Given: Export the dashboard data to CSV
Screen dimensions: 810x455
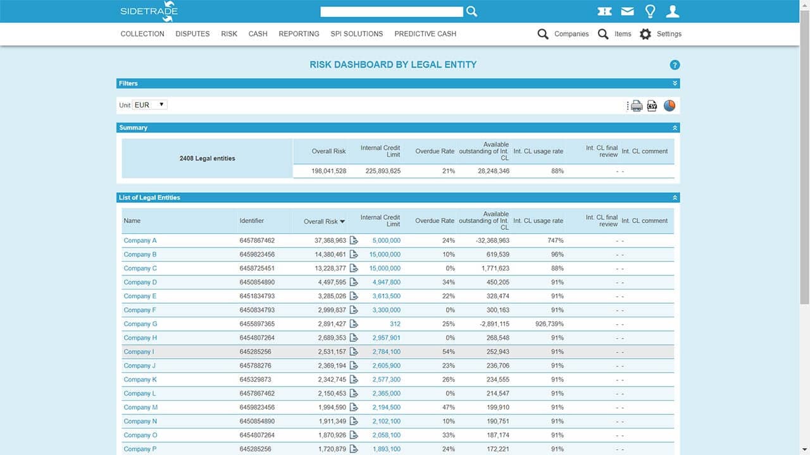Looking at the screenshot, I should click(652, 106).
